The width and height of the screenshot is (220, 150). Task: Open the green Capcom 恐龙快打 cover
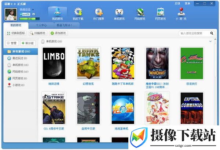(192, 63)
